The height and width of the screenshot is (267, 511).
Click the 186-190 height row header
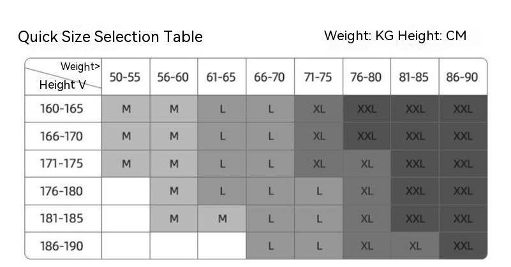(x=62, y=246)
